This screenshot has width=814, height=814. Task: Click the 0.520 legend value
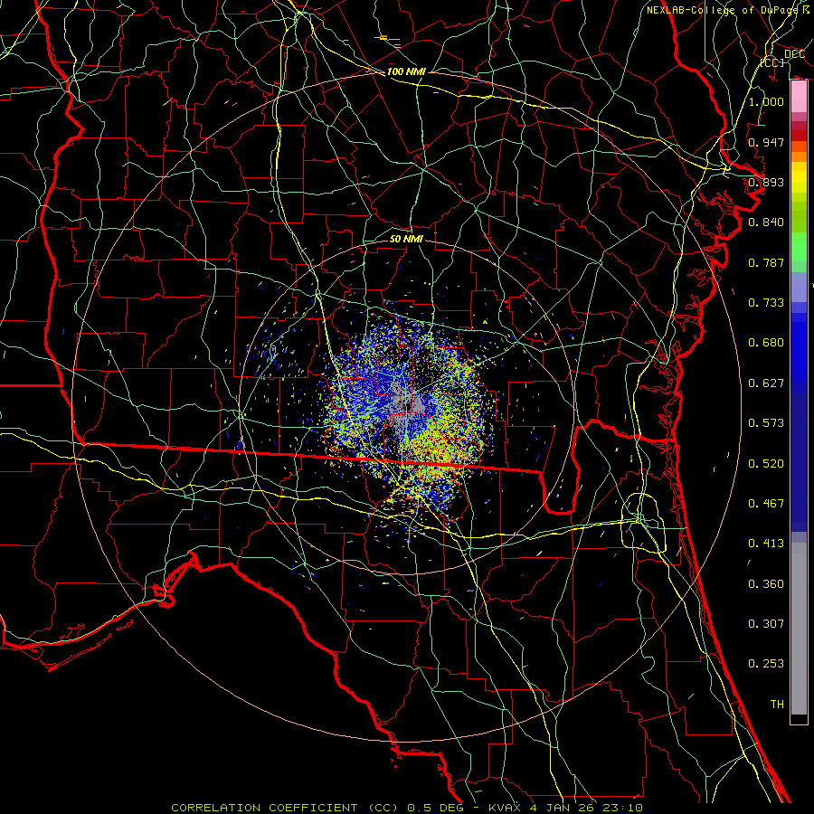766,464
